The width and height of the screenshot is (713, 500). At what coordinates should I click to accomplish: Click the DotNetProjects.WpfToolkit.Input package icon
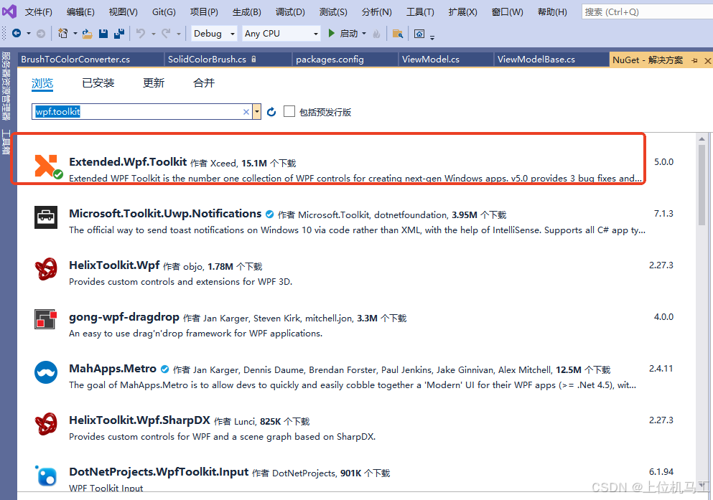coord(46,476)
